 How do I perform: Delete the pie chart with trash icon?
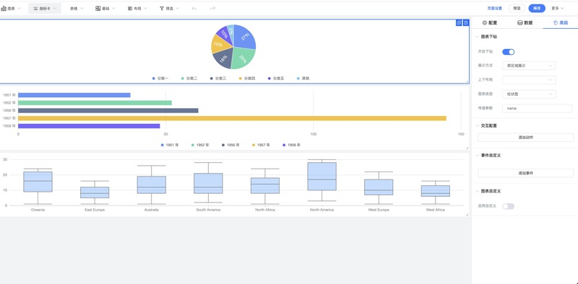(466, 23)
